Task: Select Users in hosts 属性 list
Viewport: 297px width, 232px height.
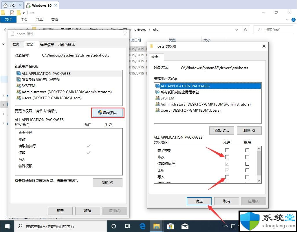Action: (69, 98)
